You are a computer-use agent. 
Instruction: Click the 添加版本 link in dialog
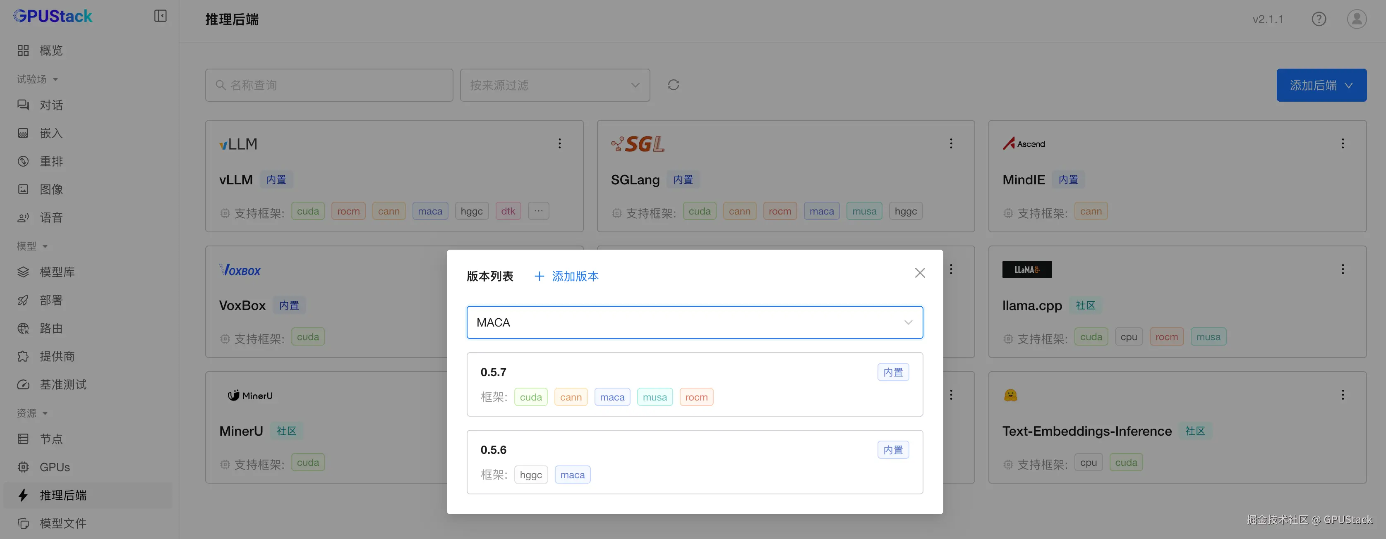[566, 276]
